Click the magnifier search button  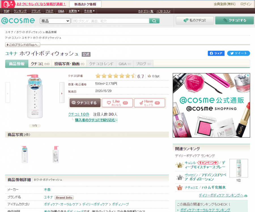(154, 21)
